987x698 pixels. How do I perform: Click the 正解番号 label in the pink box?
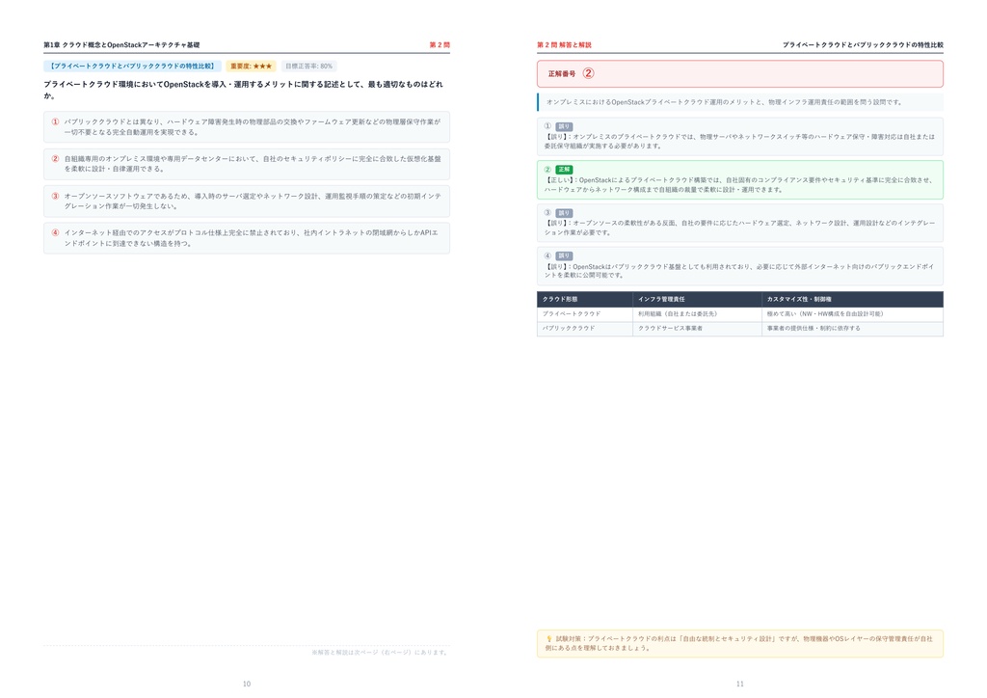pos(562,73)
